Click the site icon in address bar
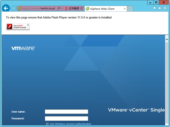This screenshot has width=170, height=127. point(19,8)
